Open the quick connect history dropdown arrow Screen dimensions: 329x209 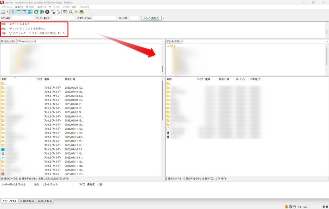click(x=164, y=18)
